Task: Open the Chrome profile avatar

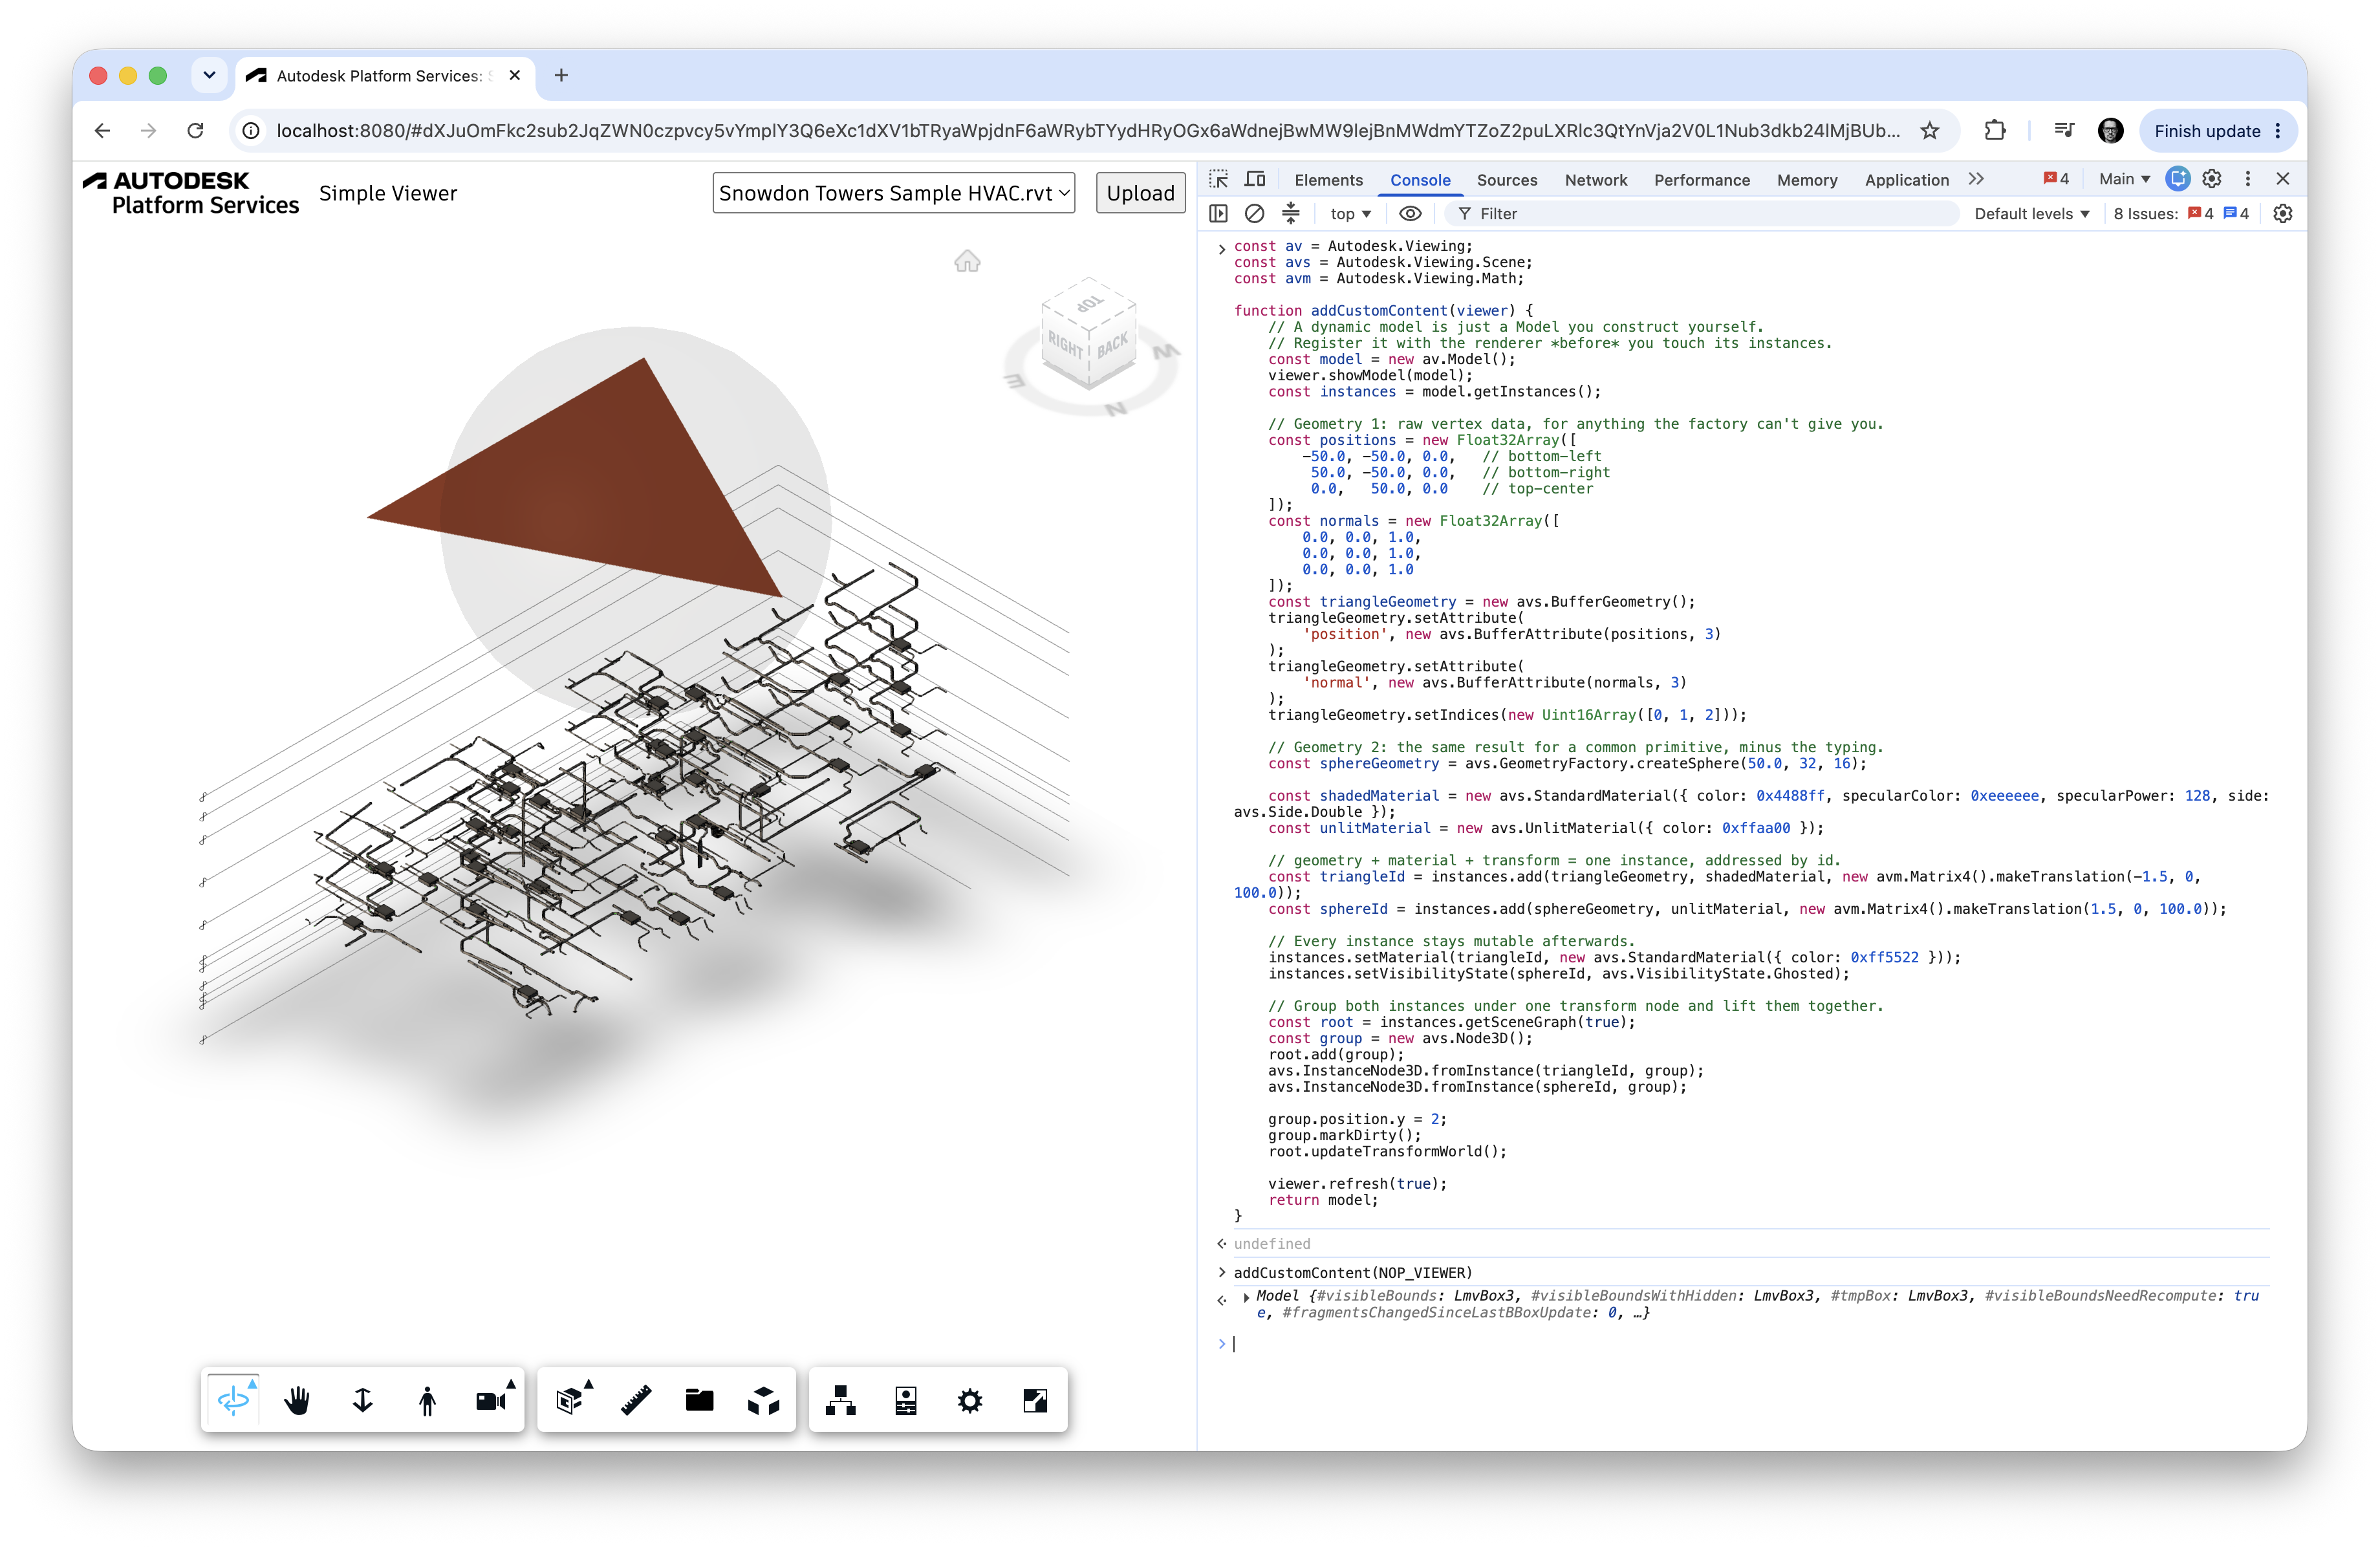Action: pyautogui.click(x=2111, y=130)
